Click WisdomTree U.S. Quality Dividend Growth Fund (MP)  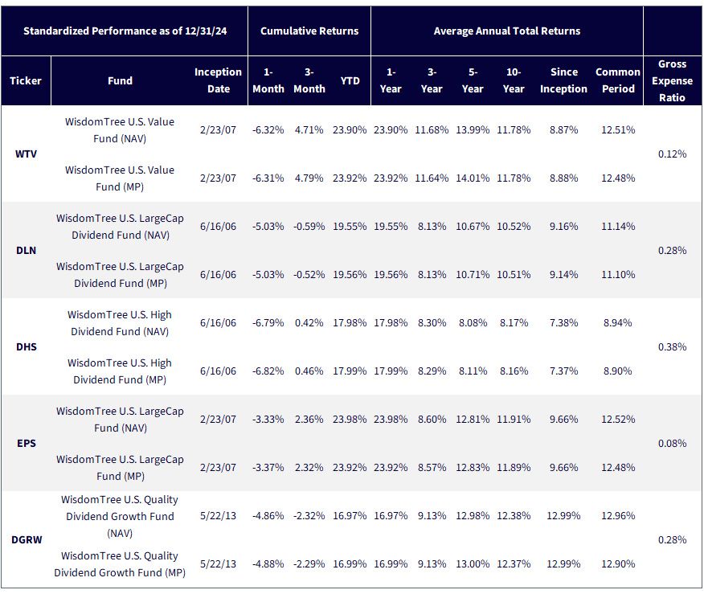tap(120, 564)
